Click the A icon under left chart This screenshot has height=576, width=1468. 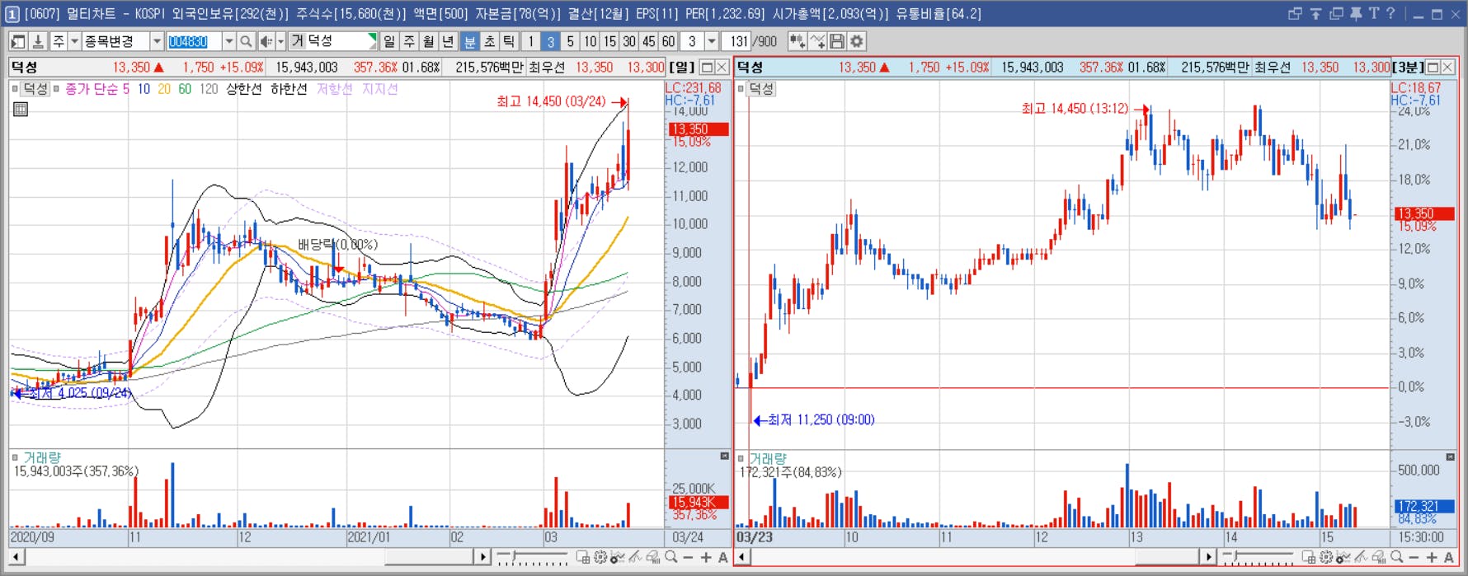pyautogui.click(x=723, y=557)
